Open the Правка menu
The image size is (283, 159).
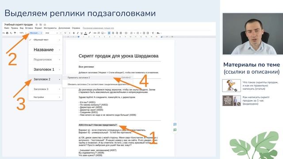pyautogui.click(x=15, y=28)
